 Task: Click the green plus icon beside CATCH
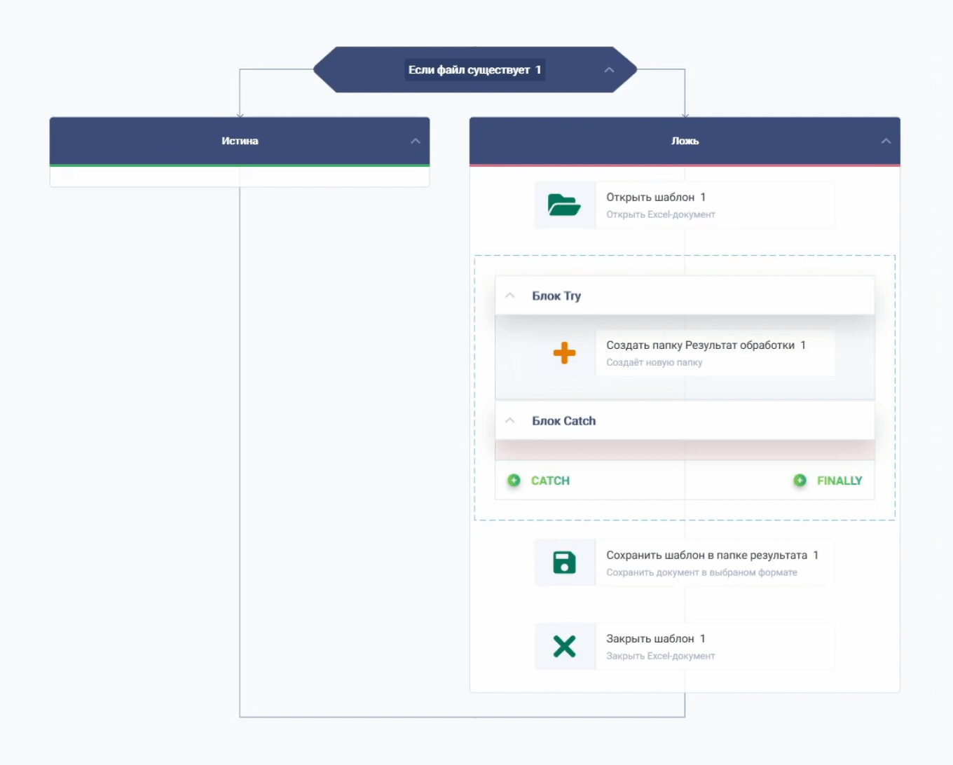coord(514,481)
